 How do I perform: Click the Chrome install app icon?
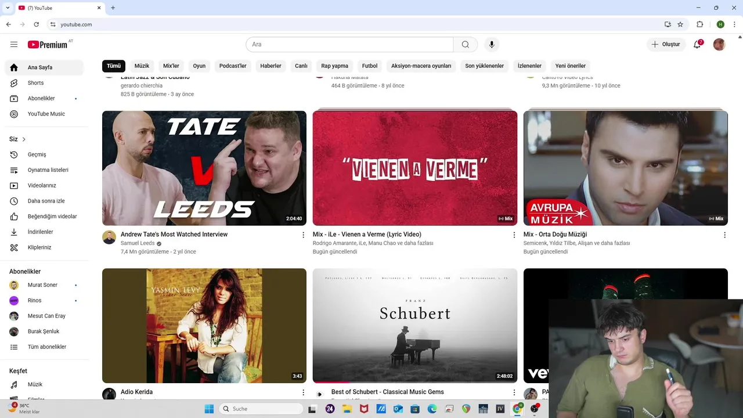click(668, 24)
